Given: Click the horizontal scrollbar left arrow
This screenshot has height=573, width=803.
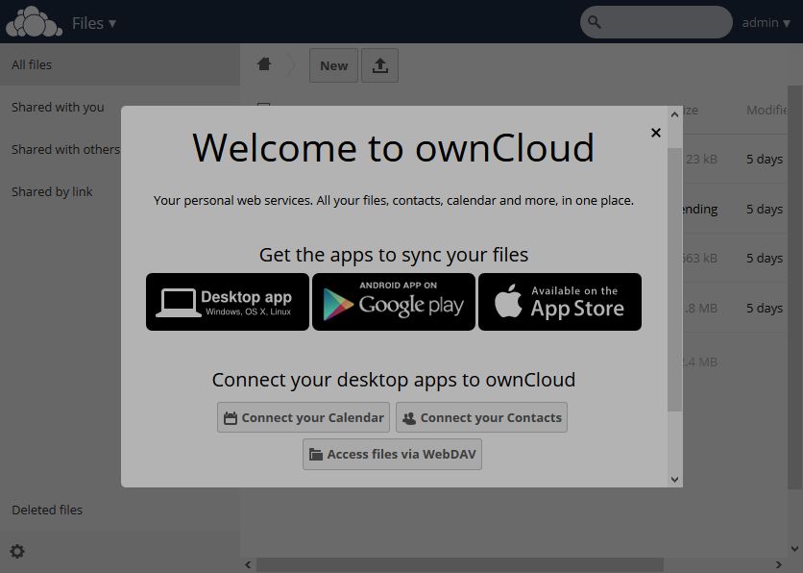Looking at the screenshot, I should (248, 564).
